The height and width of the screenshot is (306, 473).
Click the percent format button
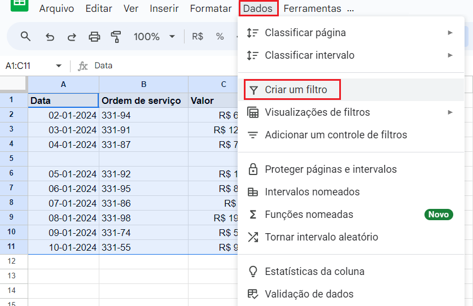220,37
